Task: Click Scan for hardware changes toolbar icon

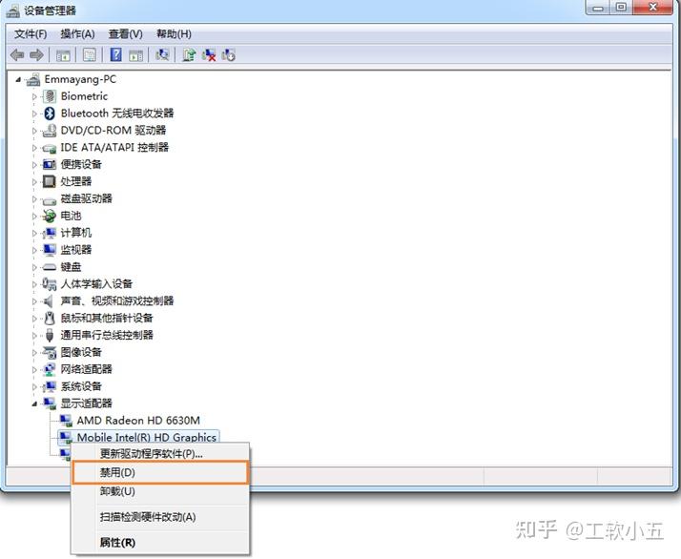Action: [162, 55]
